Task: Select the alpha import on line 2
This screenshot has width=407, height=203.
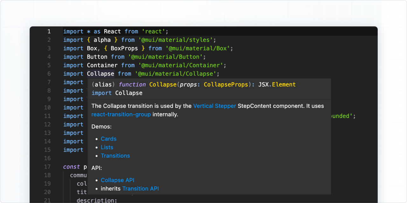Action: 102,40
